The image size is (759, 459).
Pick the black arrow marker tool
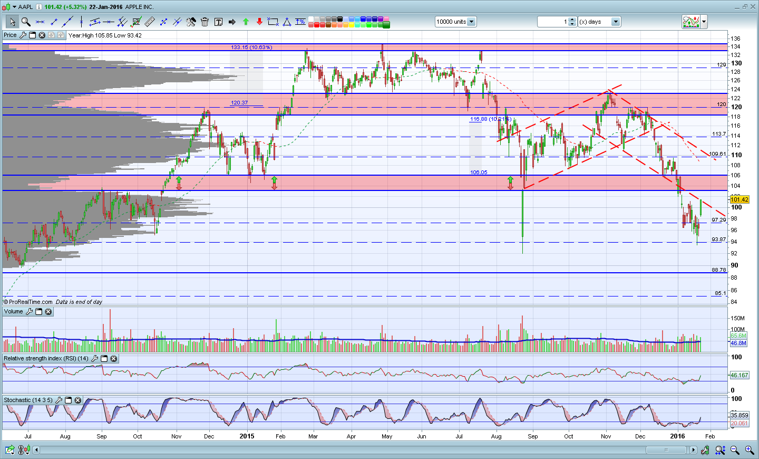click(x=232, y=22)
